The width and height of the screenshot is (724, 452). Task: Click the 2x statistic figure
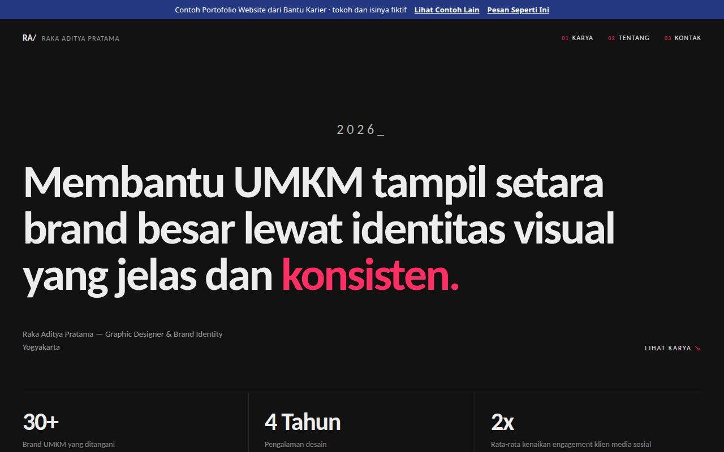[x=502, y=422]
